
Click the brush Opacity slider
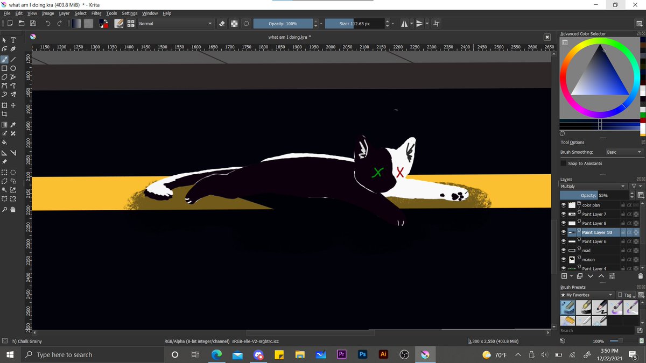pos(283,24)
